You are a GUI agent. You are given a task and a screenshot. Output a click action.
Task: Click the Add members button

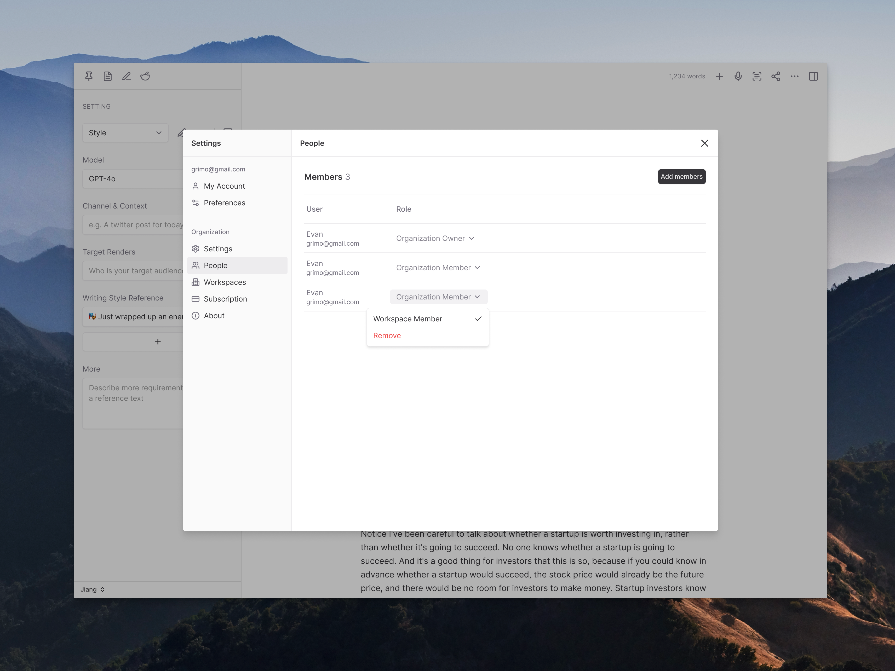tap(681, 176)
